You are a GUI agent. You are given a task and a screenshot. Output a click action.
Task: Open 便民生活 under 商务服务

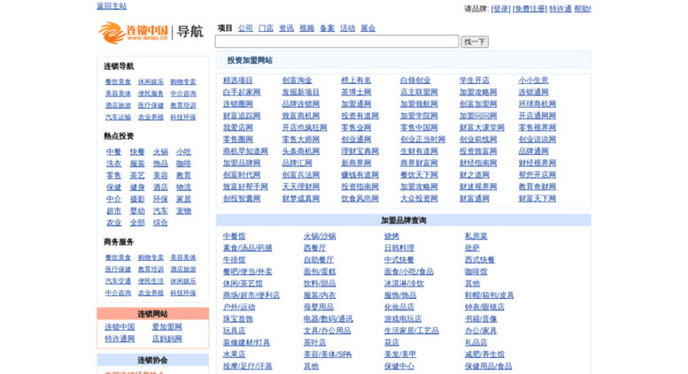pos(151,281)
